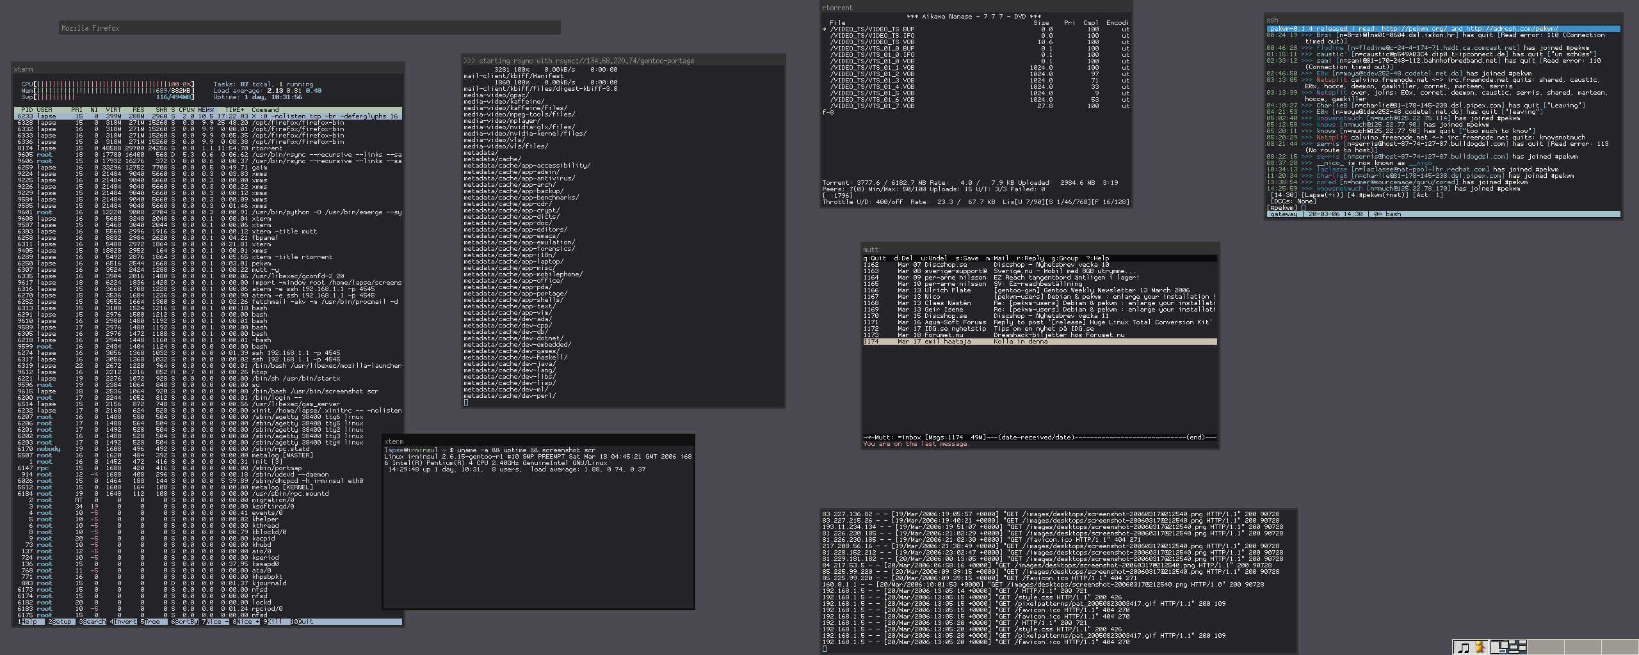
Task: Open Setup from the htop function bar
Action: click(61, 621)
